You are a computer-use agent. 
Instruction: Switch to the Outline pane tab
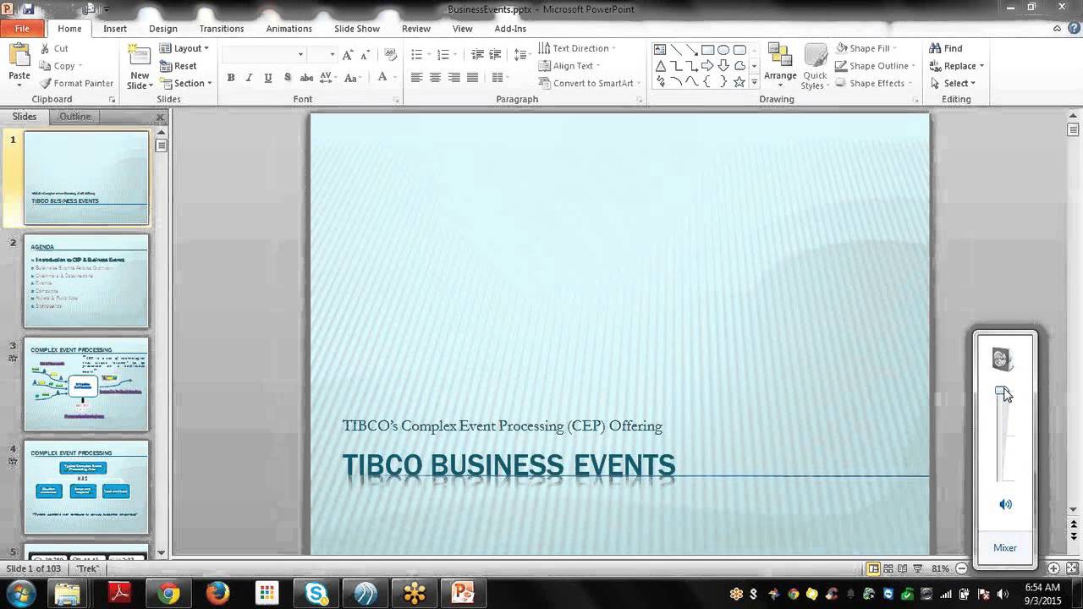pyautogui.click(x=74, y=117)
